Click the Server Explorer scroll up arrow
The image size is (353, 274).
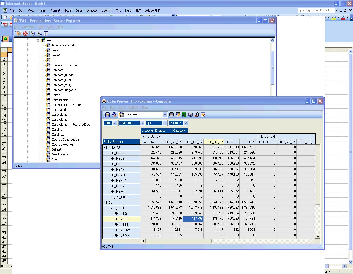(x=272, y=40)
